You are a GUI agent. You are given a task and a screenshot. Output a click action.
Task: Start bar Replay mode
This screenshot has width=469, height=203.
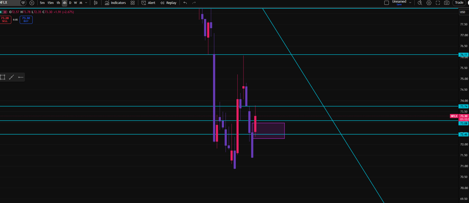point(168,3)
